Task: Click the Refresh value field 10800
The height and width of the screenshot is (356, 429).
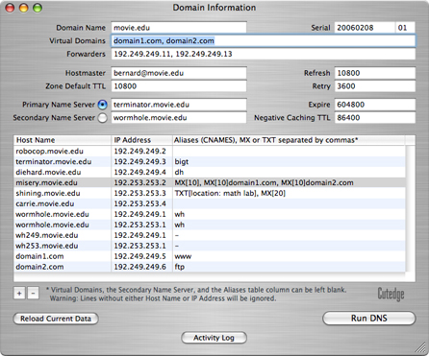Action: [x=375, y=73]
